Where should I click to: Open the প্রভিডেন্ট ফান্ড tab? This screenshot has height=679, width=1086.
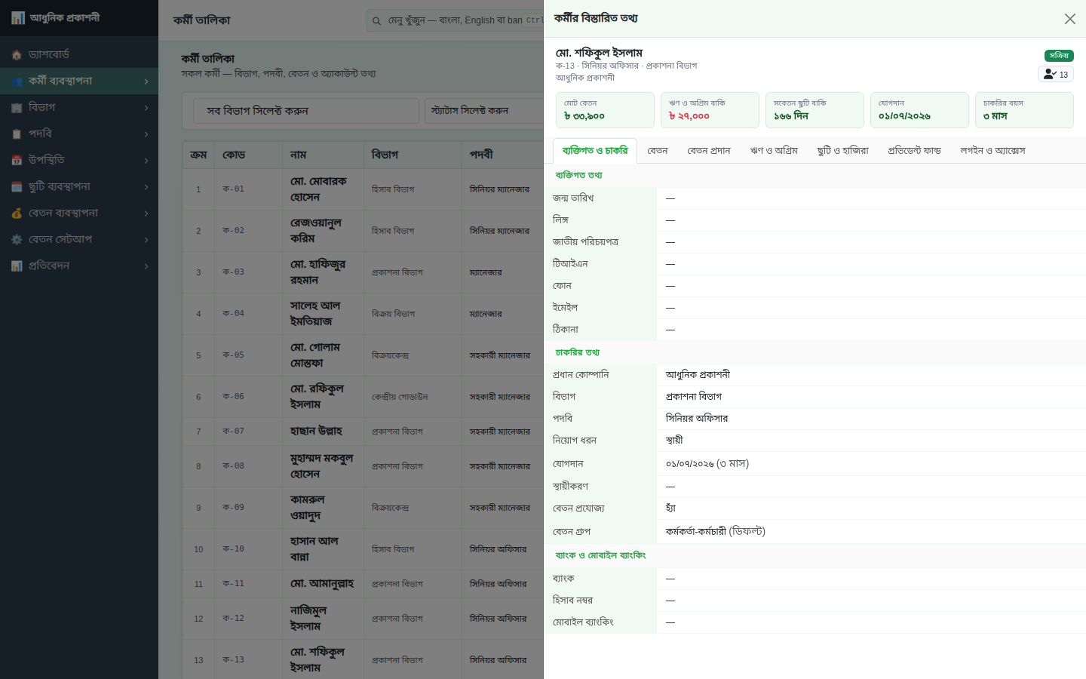click(x=915, y=151)
